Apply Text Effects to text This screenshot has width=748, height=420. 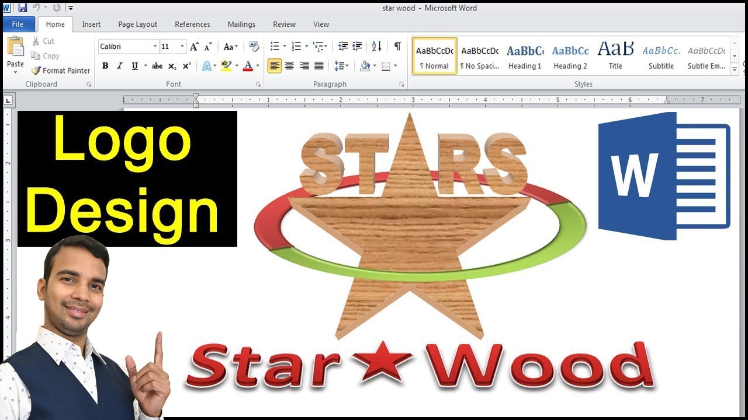pos(206,66)
